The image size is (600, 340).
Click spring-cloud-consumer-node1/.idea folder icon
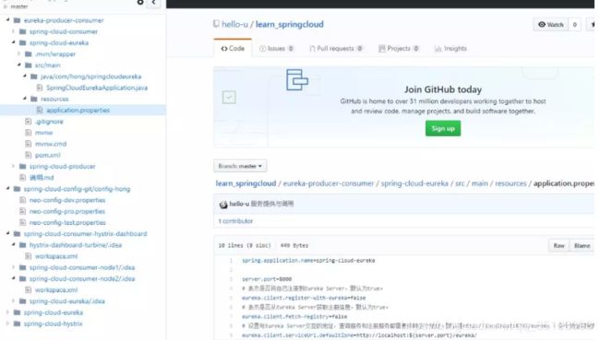22,267
